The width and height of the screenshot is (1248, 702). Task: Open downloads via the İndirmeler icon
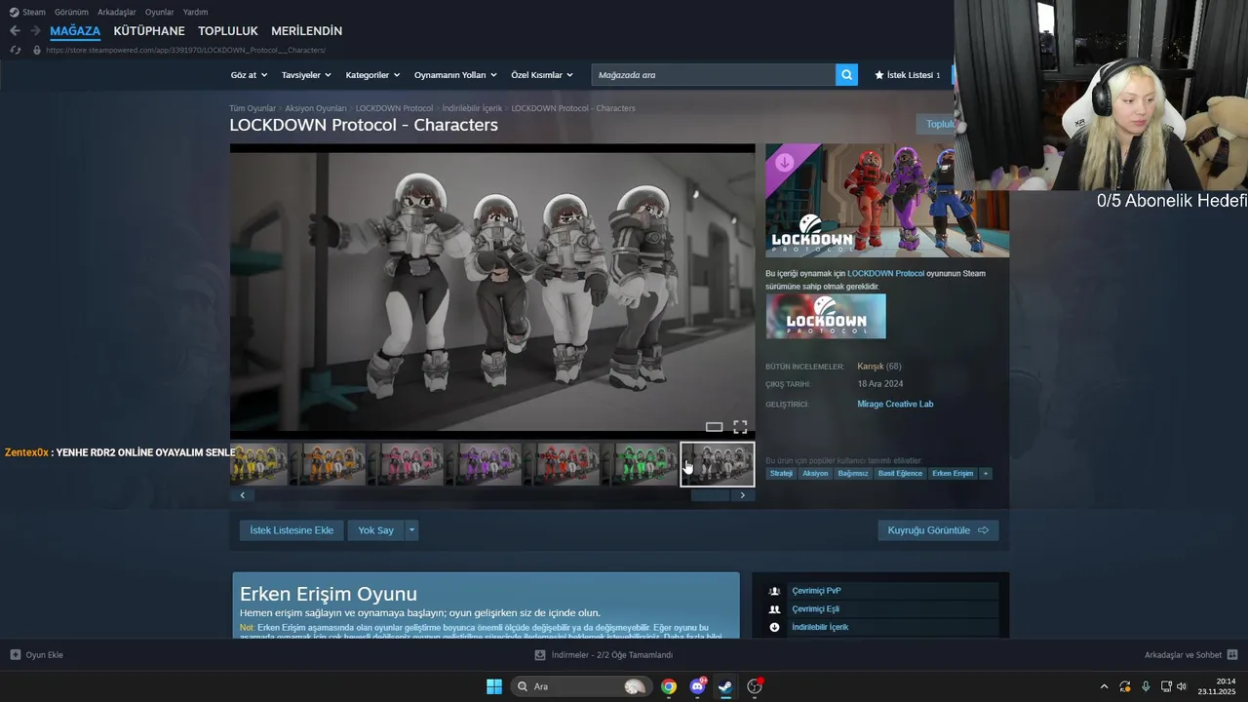(540, 655)
